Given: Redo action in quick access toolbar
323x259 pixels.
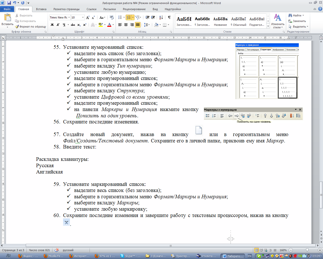Looking at the screenshot, I should [x=23, y=3].
